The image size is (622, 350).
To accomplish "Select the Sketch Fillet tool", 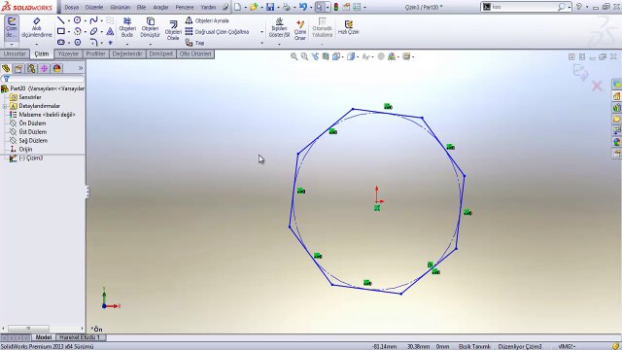I will (x=93, y=42).
